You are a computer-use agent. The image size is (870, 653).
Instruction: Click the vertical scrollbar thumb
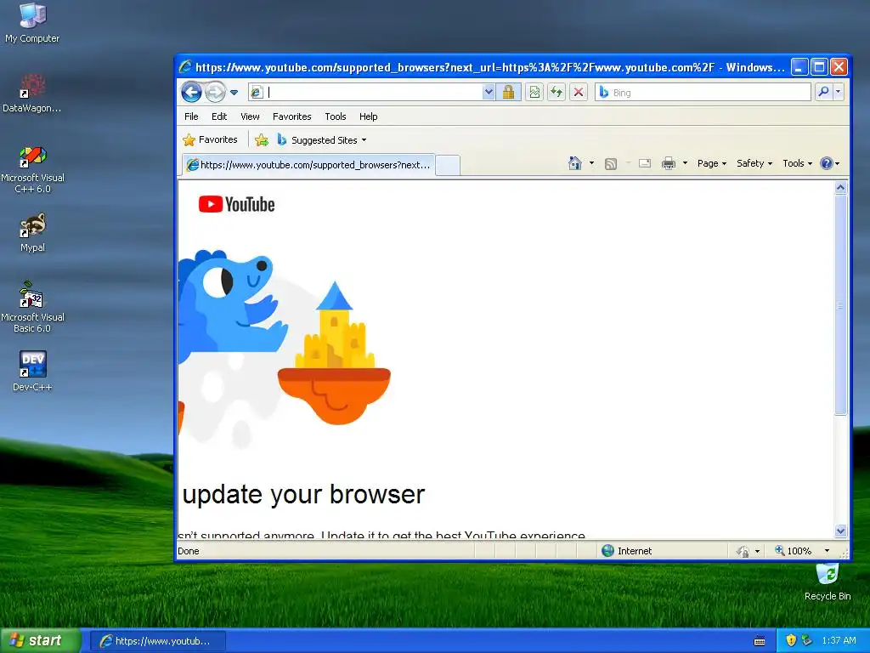(840, 304)
